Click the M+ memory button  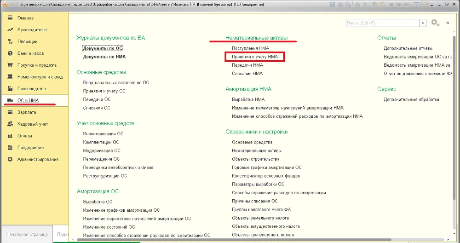(x=399, y=5)
